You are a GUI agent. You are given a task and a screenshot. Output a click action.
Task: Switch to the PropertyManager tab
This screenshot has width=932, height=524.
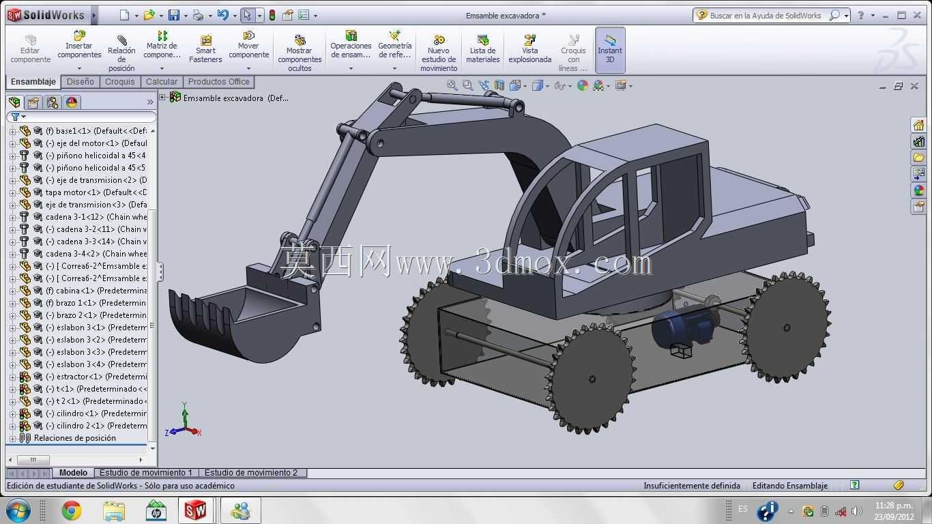(x=33, y=102)
